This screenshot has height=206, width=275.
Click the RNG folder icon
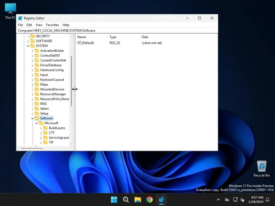pyautogui.click(x=37, y=104)
